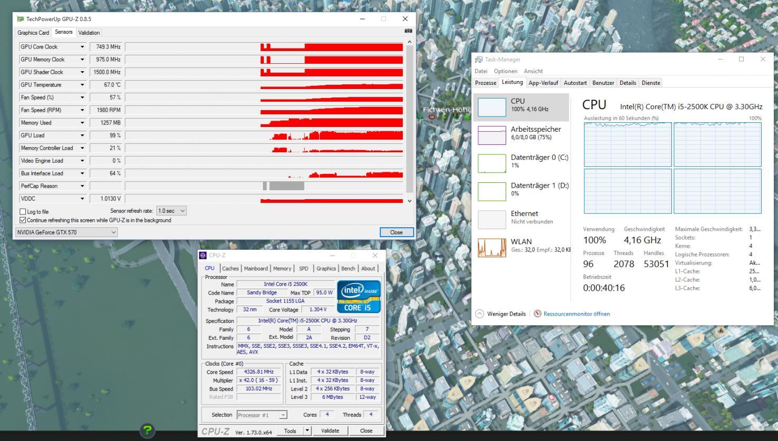Switch to Caches tab in CPU-Z
The height and width of the screenshot is (441, 778).
point(230,269)
